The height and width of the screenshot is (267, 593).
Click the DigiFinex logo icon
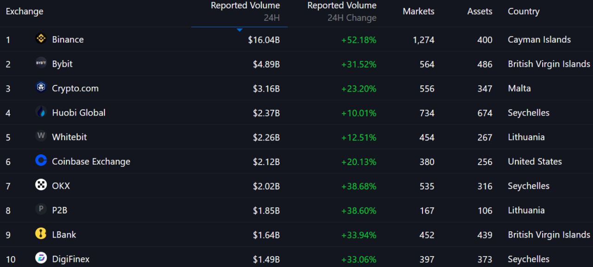click(41, 258)
